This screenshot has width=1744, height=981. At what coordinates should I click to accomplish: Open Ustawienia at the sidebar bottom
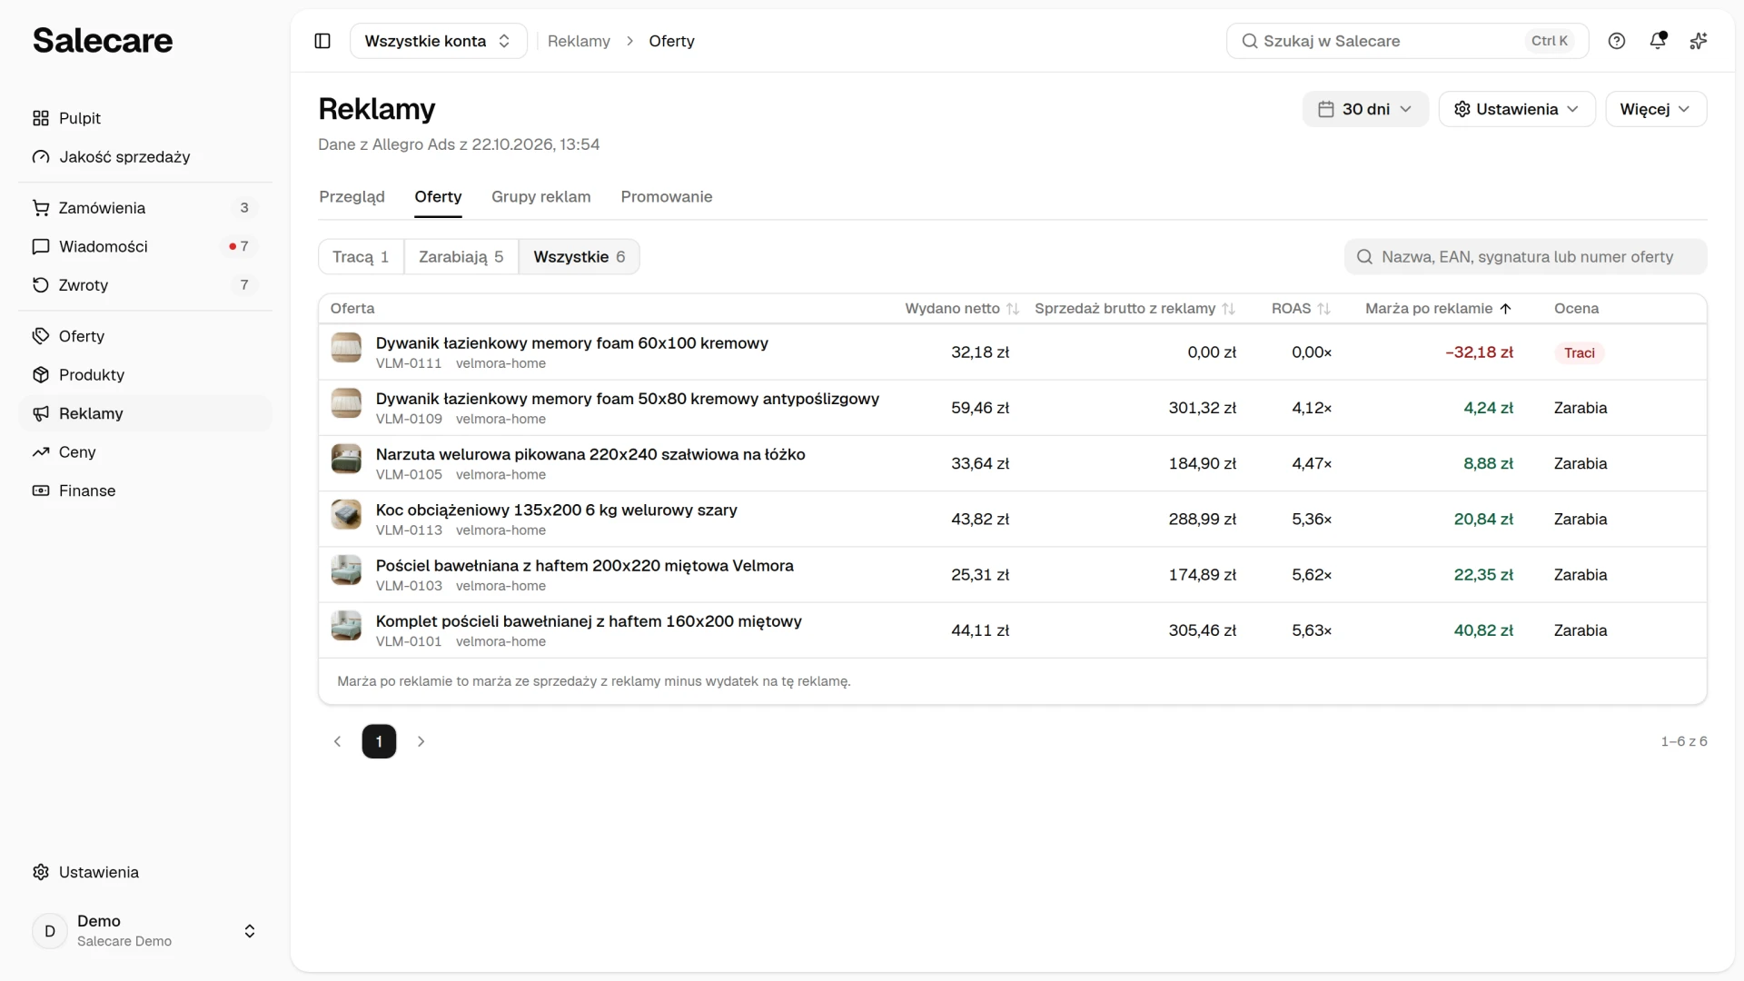145,872
